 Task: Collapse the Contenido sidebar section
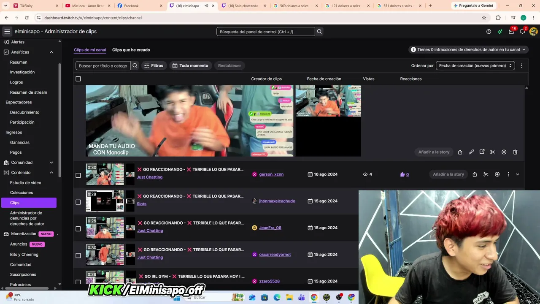tap(51, 173)
